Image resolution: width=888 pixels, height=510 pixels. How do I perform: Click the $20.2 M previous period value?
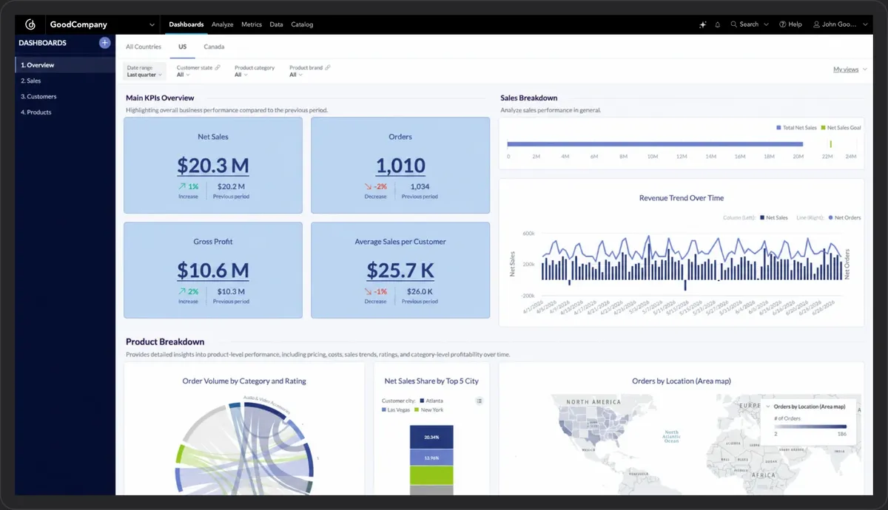click(x=232, y=187)
